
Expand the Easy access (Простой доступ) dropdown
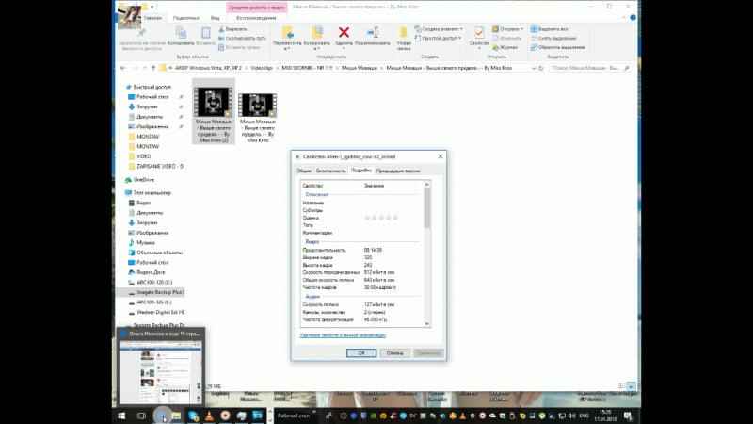point(440,39)
